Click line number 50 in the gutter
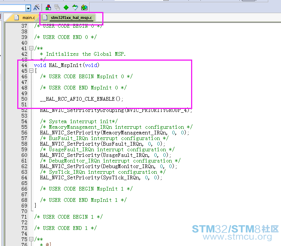281x246 pixels. 24,99
